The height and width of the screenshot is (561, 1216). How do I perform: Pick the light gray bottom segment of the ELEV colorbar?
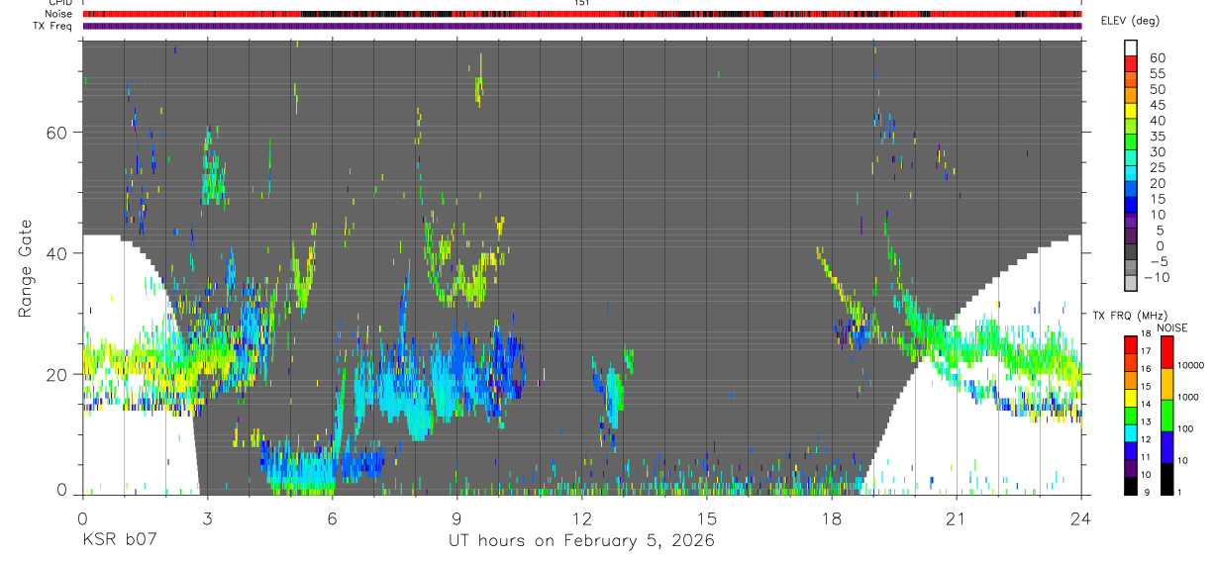(1131, 283)
